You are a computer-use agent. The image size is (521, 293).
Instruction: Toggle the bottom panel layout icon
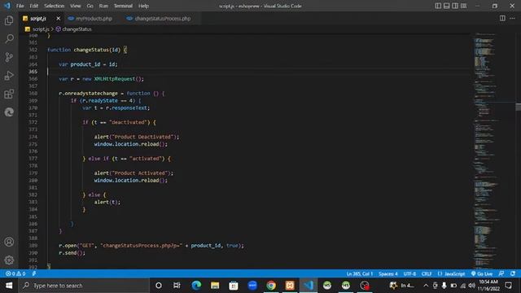[x=447, y=6]
